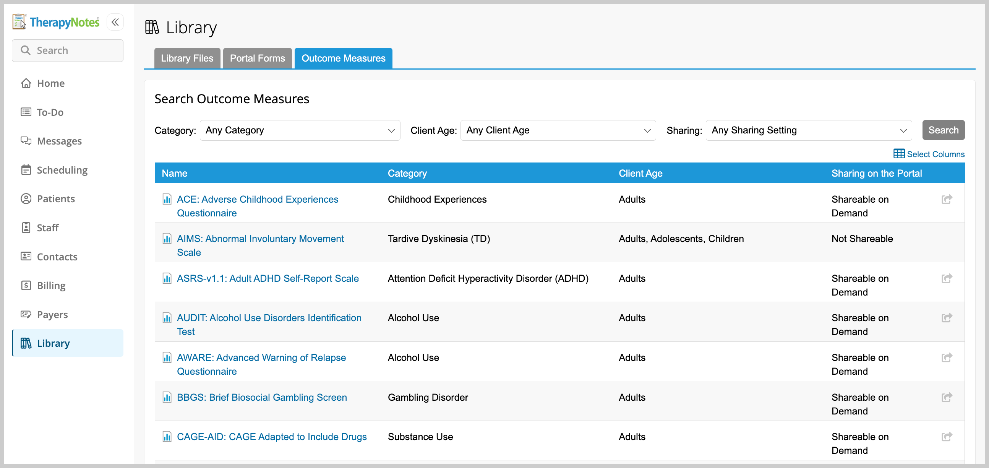Click the chart icon beside BBGS screen
Image resolution: width=989 pixels, height=468 pixels.
(x=167, y=397)
